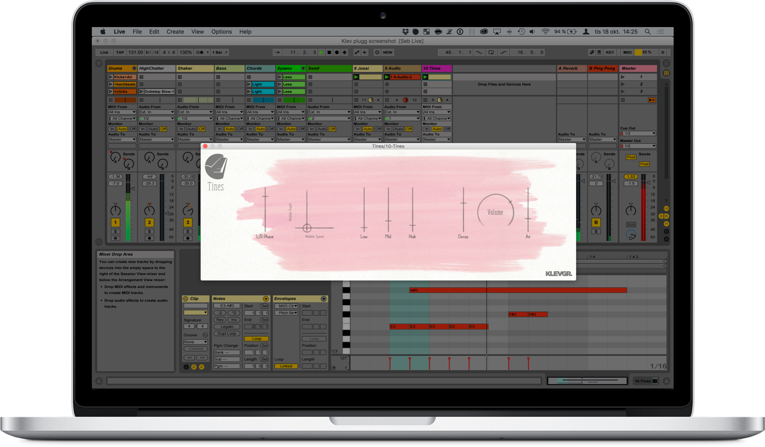
Task: Mute HighChatter via track activator 2
Action: [149, 222]
